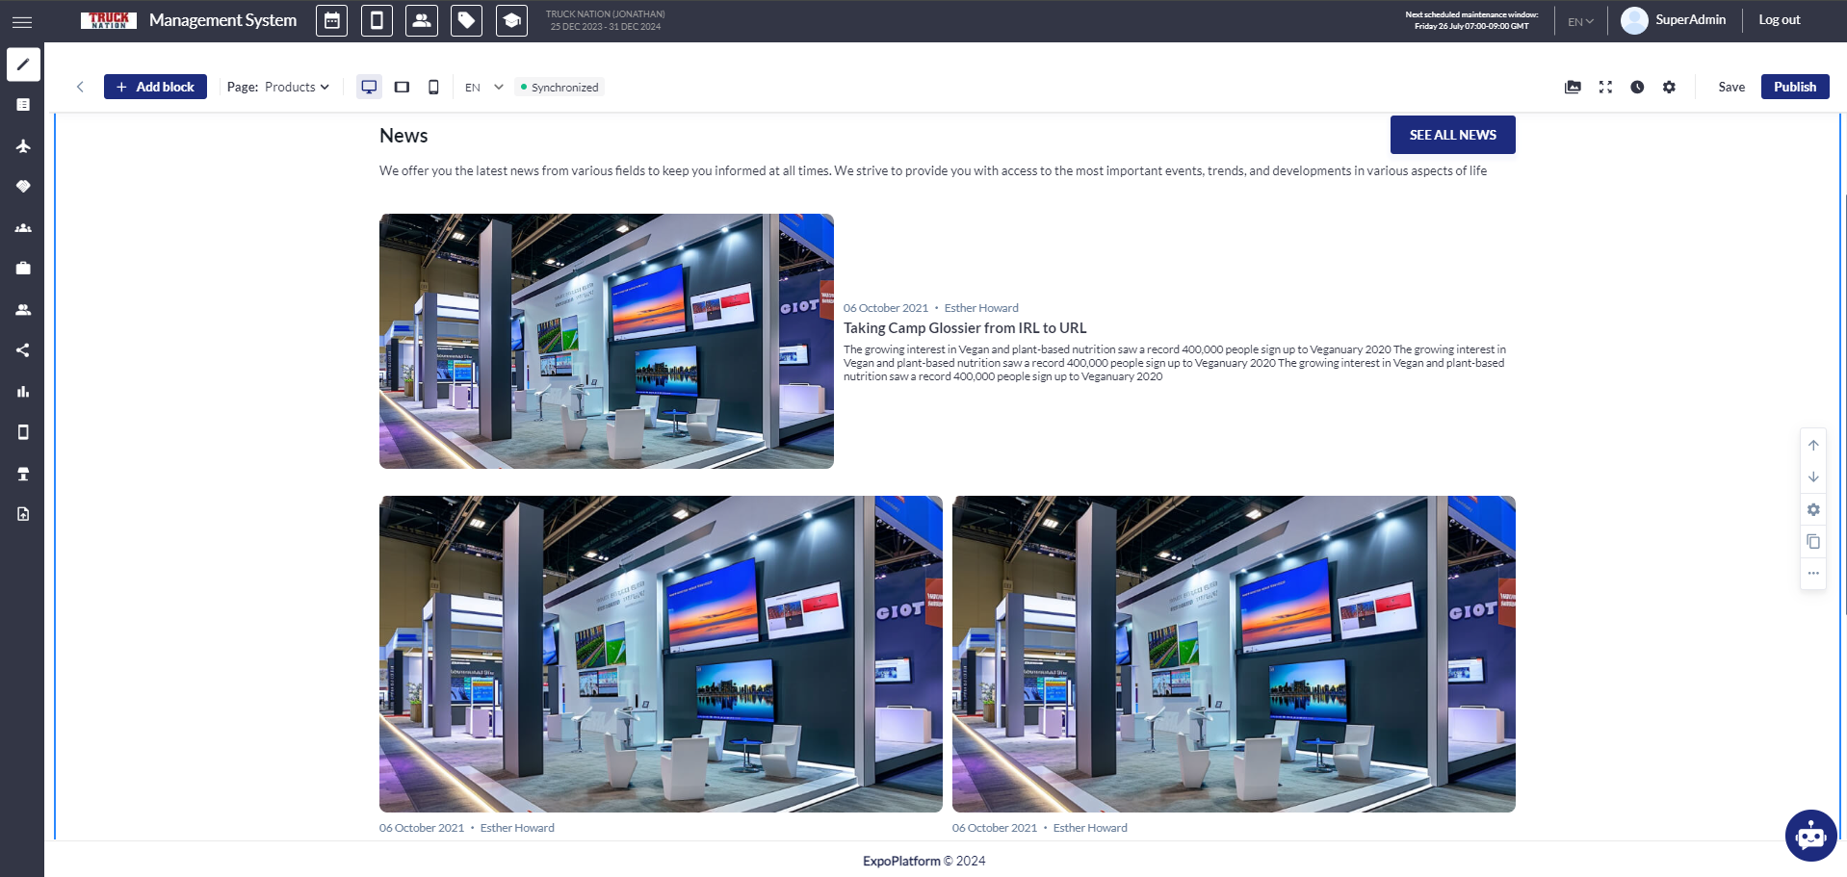Open the document list icon in the sidebar

pos(23,105)
